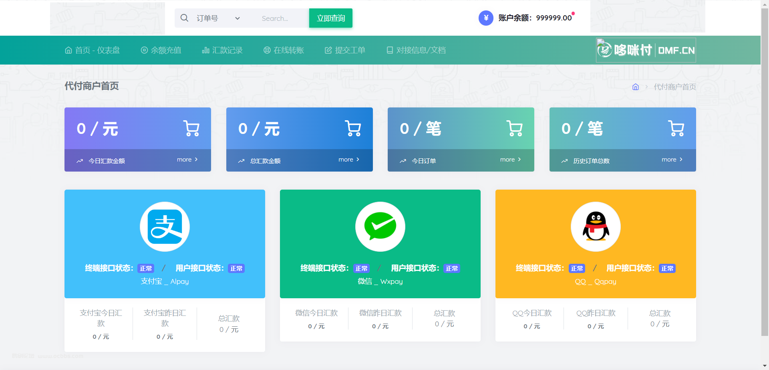Click the 哆咪付 DMF.CN logo
The image size is (769, 370).
pyautogui.click(x=646, y=50)
